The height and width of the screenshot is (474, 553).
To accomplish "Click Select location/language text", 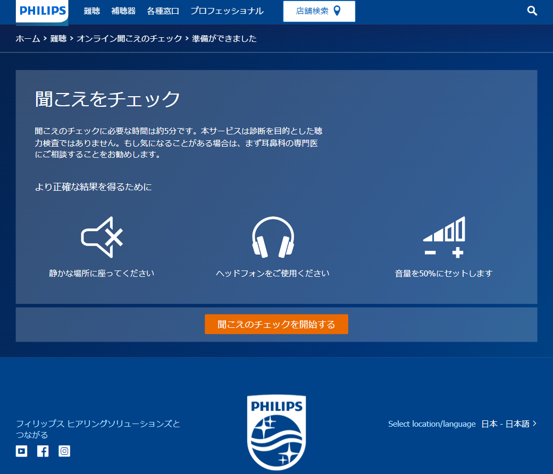I will (x=432, y=424).
